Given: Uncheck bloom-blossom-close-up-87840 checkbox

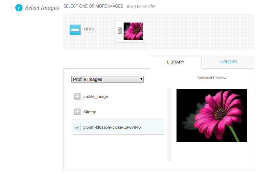Looking at the screenshot, I should pos(77,127).
